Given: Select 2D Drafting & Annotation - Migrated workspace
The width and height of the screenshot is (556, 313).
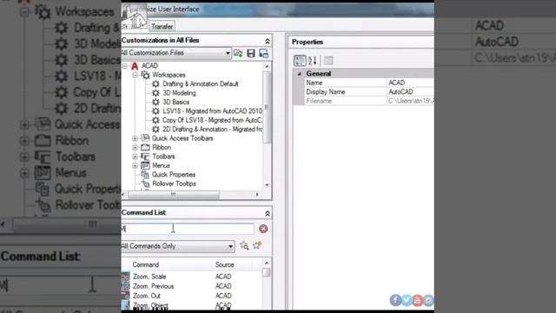Looking at the screenshot, I should [212, 130].
